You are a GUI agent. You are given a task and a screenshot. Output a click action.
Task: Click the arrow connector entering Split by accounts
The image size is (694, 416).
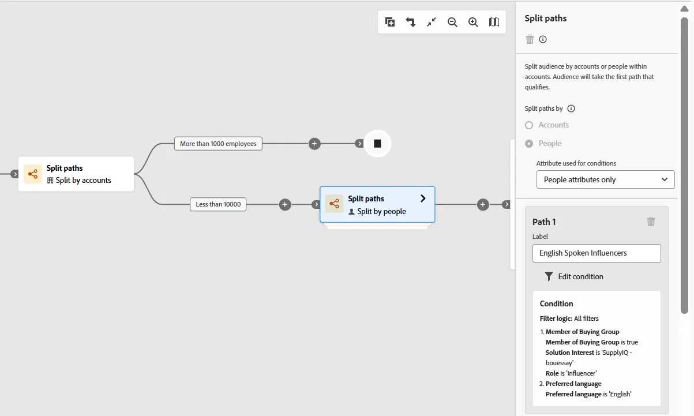[15, 174]
